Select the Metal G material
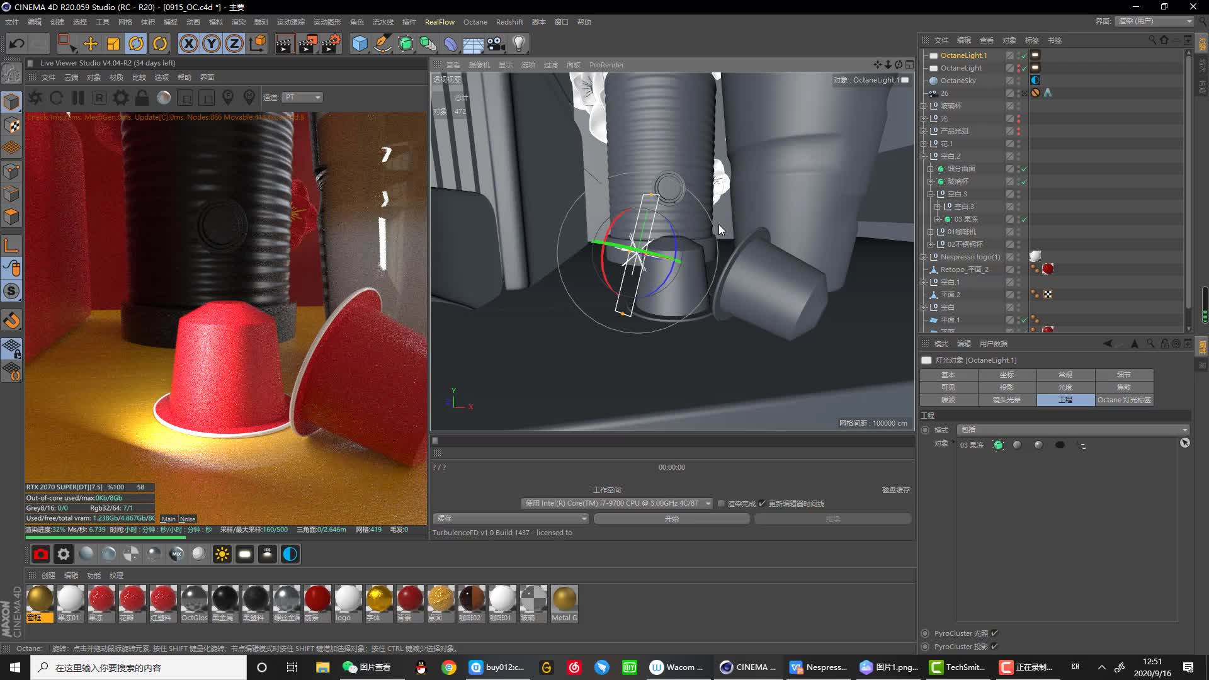This screenshot has width=1209, height=680. [564, 603]
